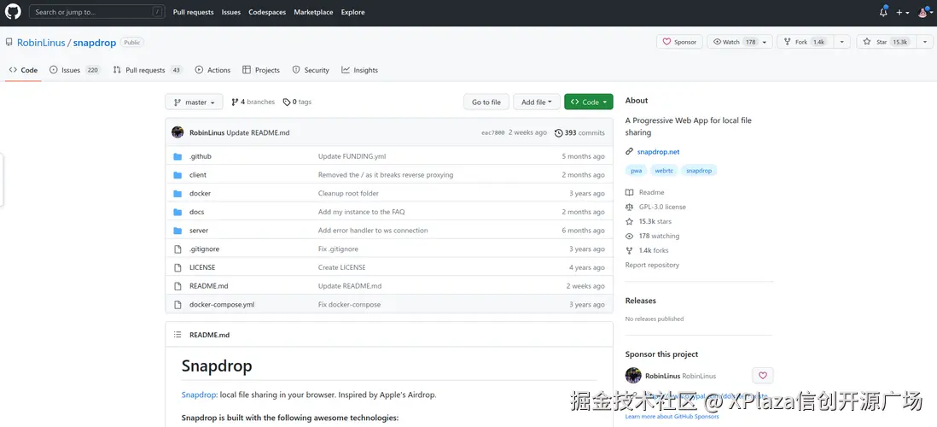This screenshot has height=427, width=937.
Task: Switch to the Code tab
Action: click(x=23, y=70)
